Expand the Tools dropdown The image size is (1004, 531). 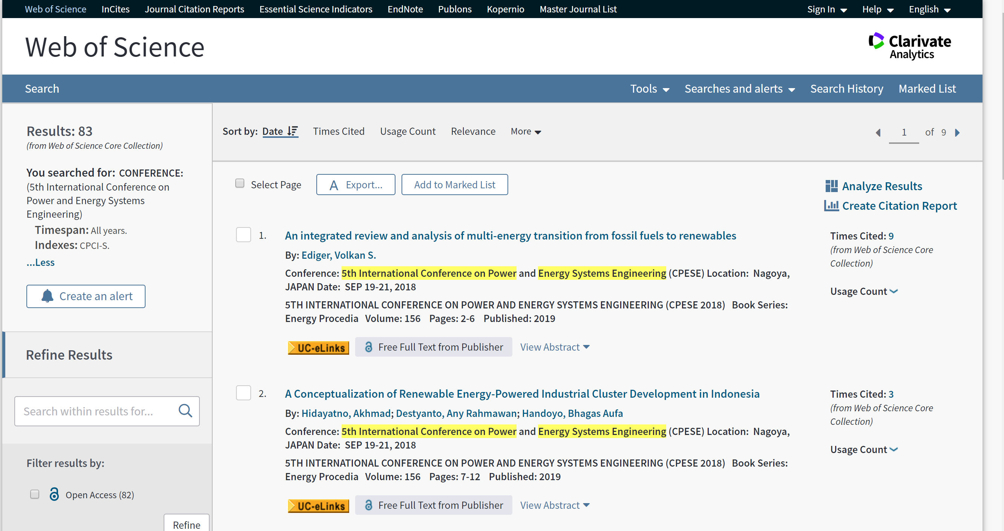(650, 89)
